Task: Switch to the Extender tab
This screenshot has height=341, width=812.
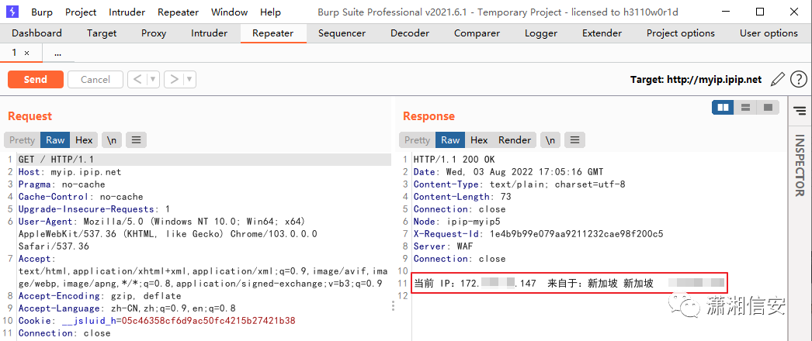Action: coord(602,33)
